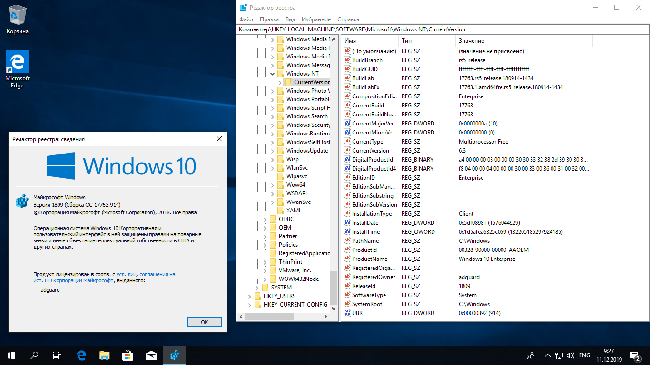Open the Справка menu

(x=348, y=19)
